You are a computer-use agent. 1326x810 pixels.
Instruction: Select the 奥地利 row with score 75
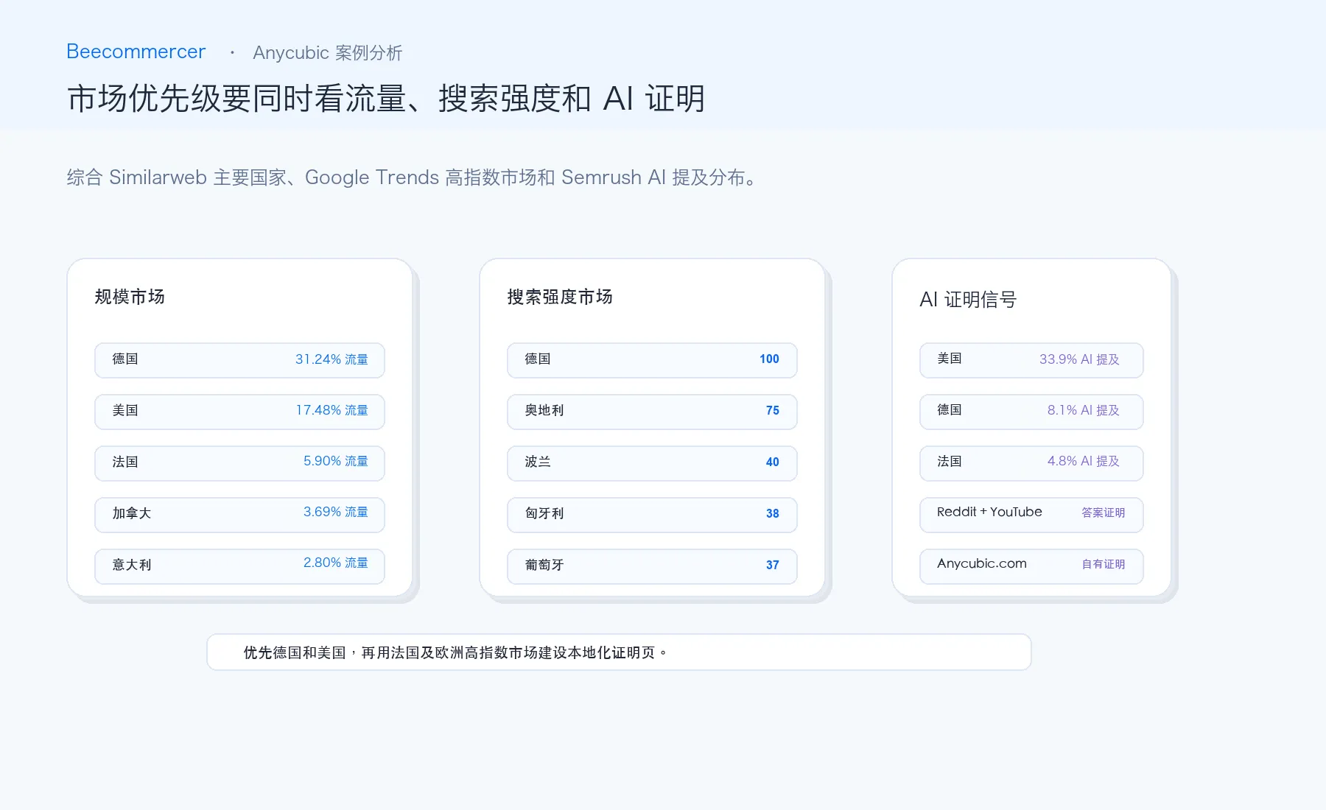[x=652, y=411]
